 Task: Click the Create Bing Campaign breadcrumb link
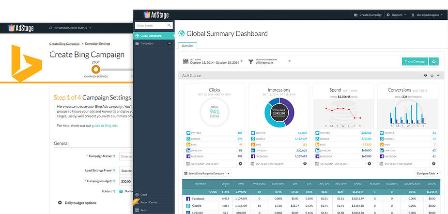(64, 43)
